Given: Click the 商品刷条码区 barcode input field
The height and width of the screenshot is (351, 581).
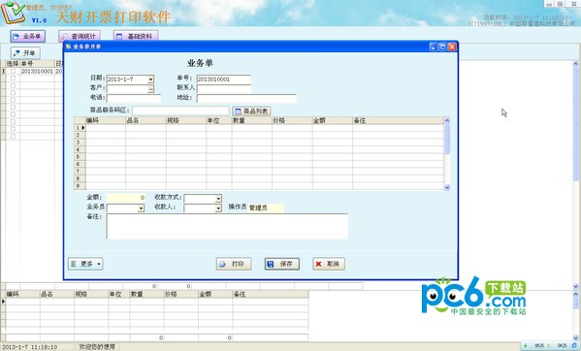Looking at the screenshot, I should (180, 111).
